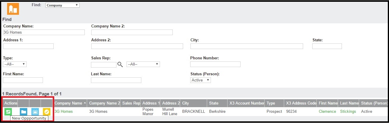The image size is (389, 124).
Task: Sort by the City column header
Action: [x=185, y=103]
